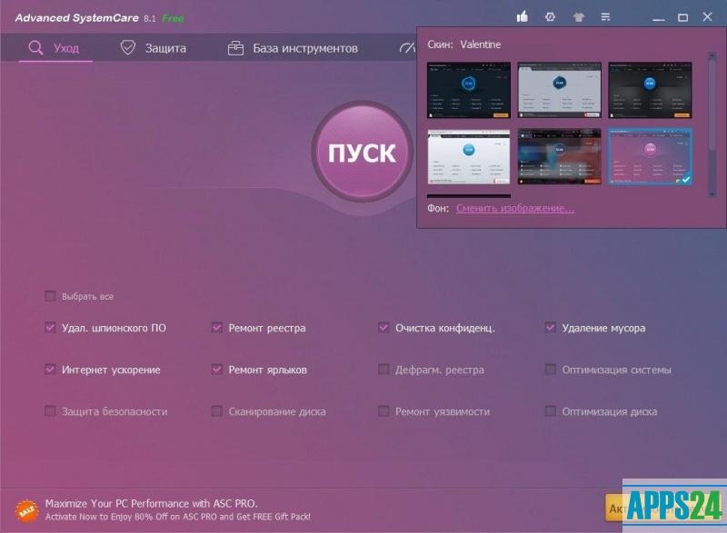Select the white skin thumbnail

[x=469, y=156]
